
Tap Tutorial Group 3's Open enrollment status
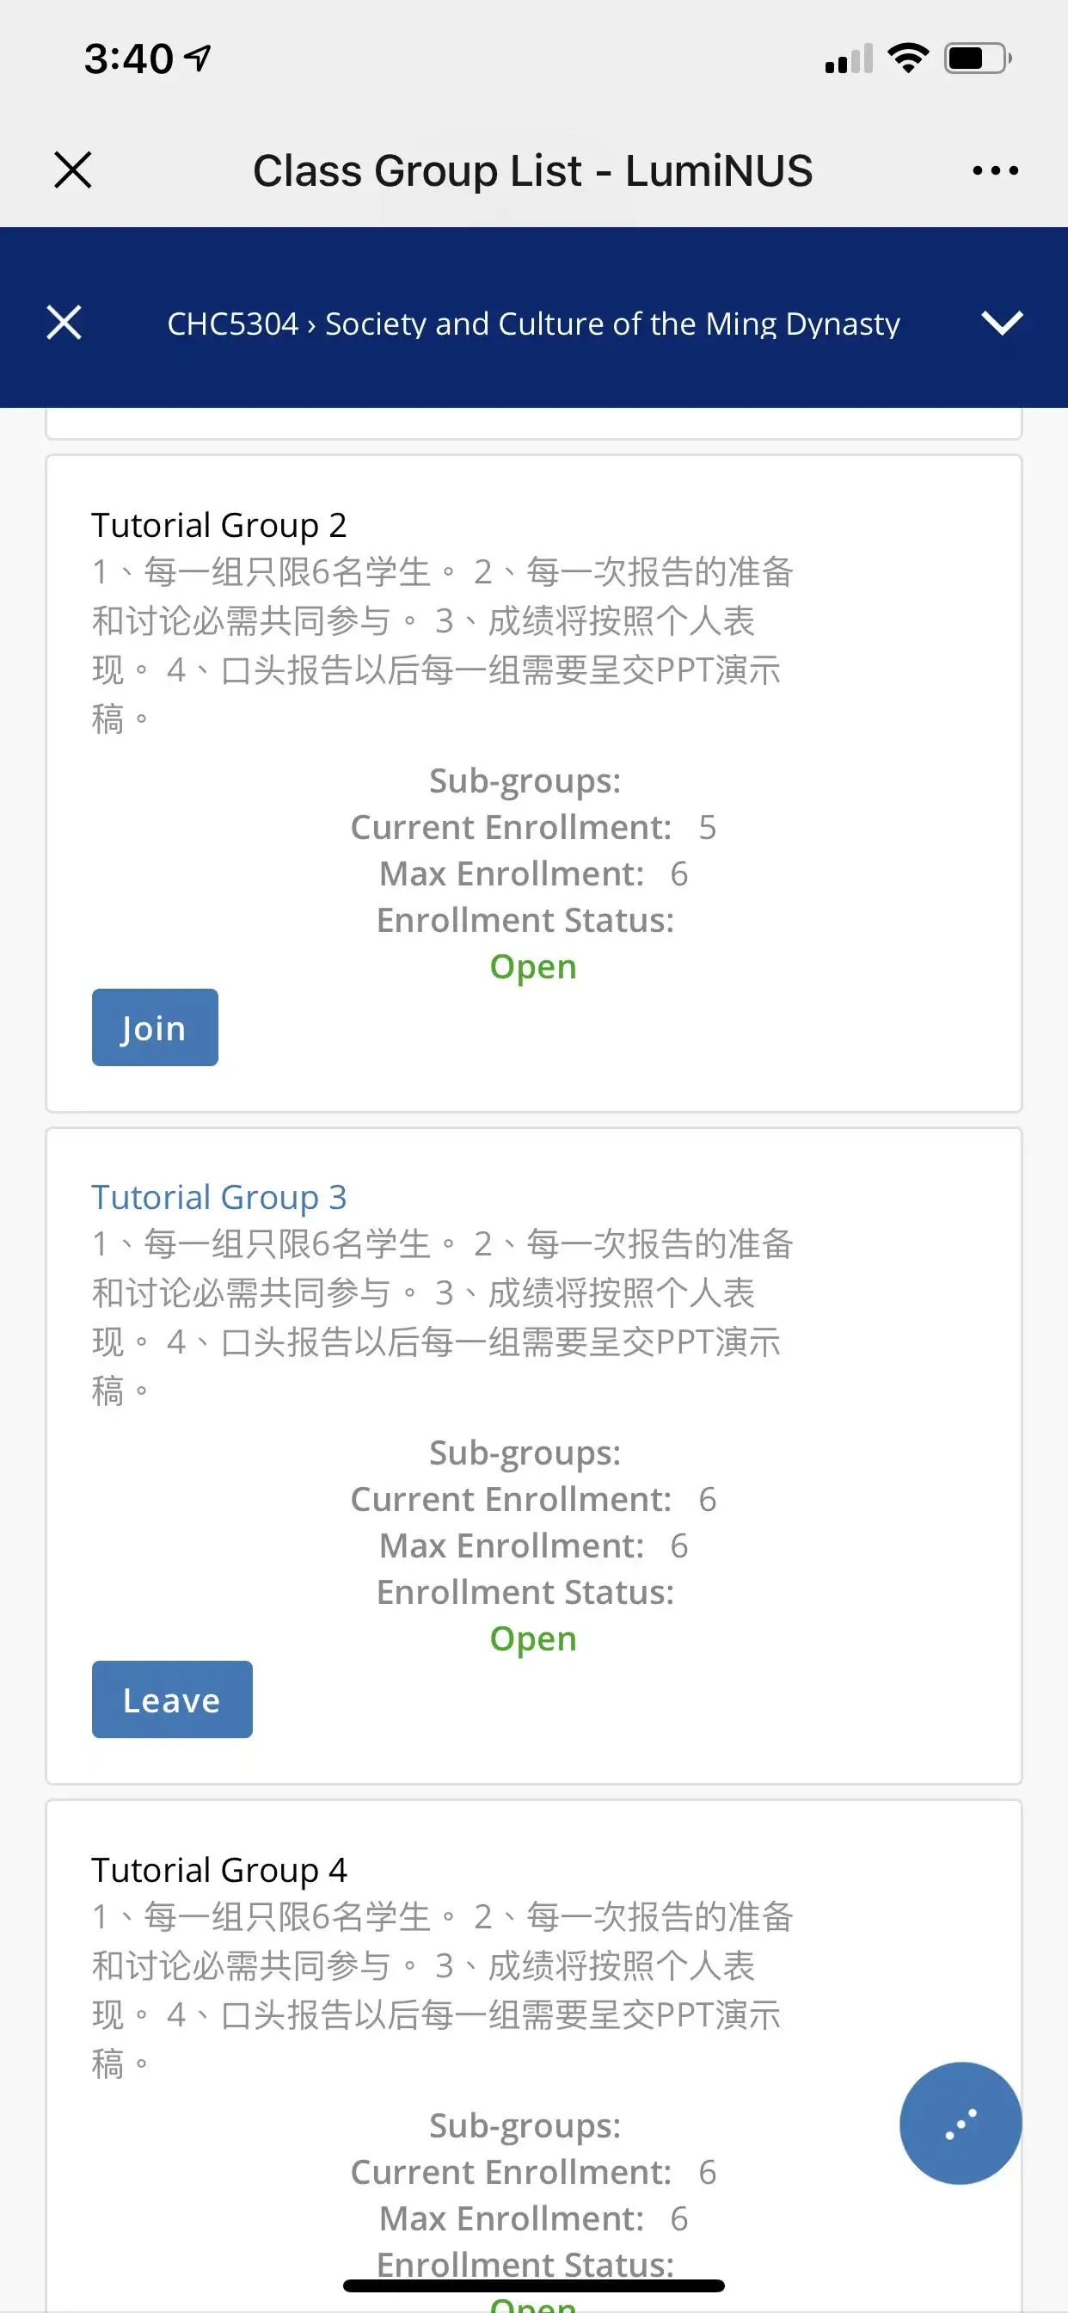533,1638
